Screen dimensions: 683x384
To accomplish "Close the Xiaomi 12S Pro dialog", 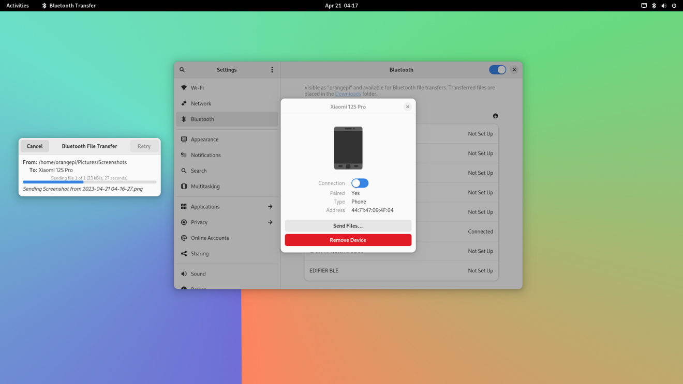I will [x=408, y=106].
